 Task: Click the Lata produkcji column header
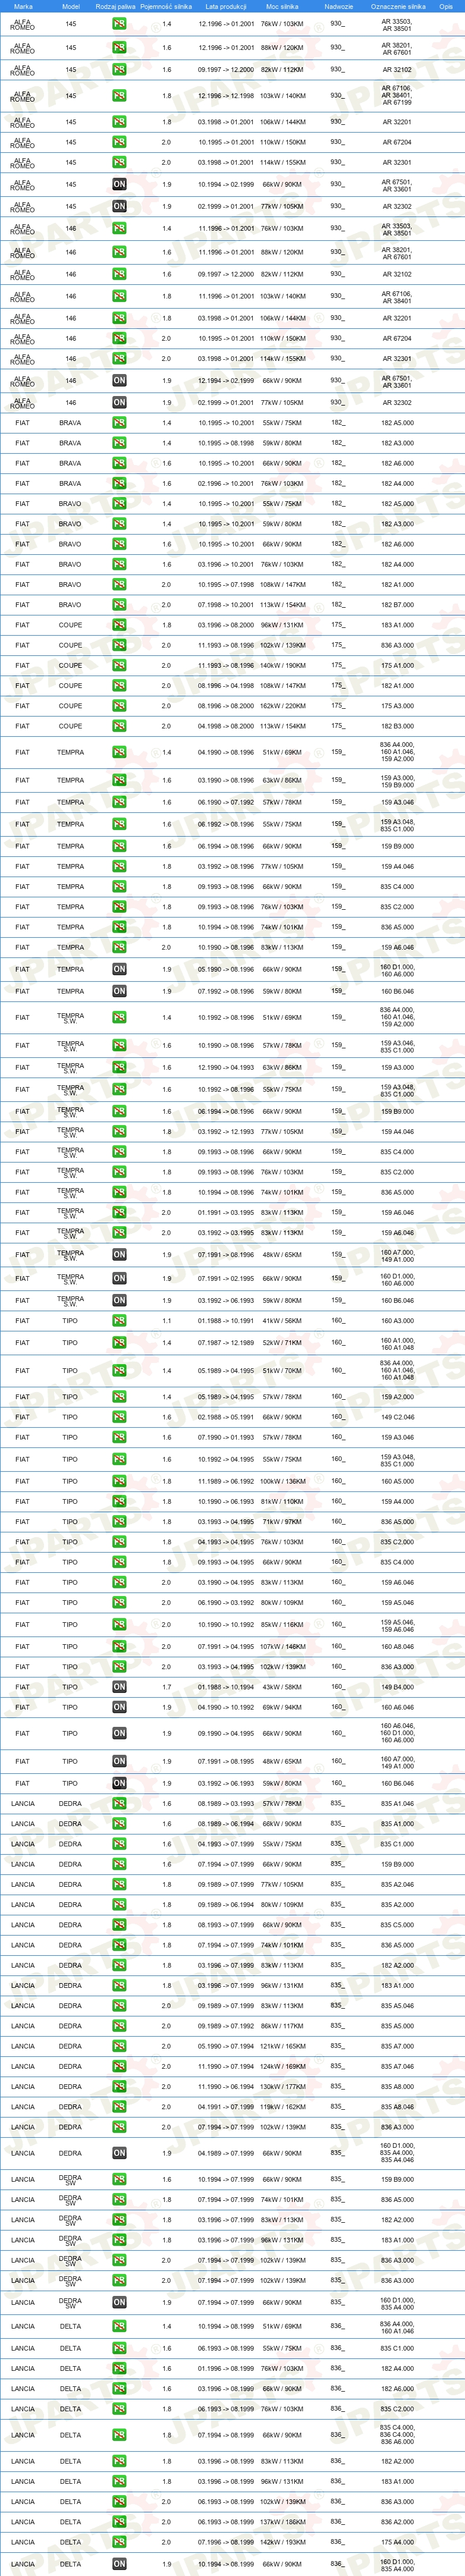tap(226, 6)
